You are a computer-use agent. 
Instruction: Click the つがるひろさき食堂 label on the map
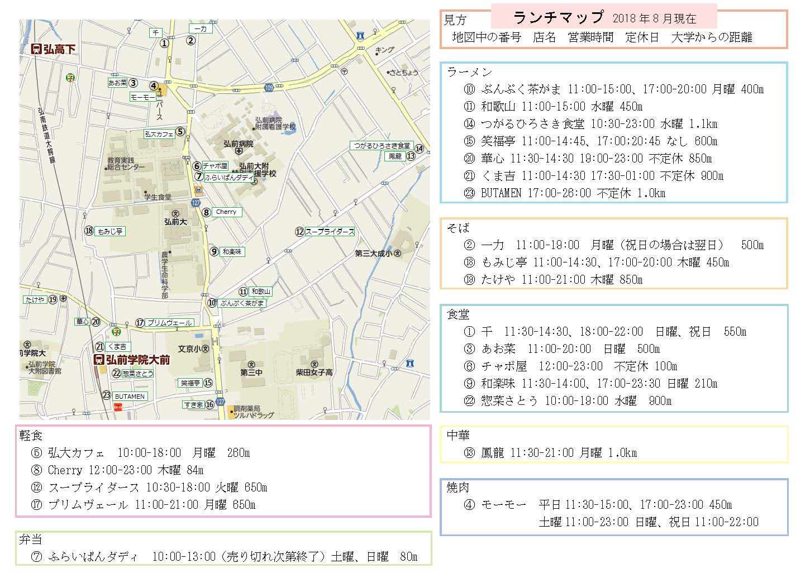[382, 145]
